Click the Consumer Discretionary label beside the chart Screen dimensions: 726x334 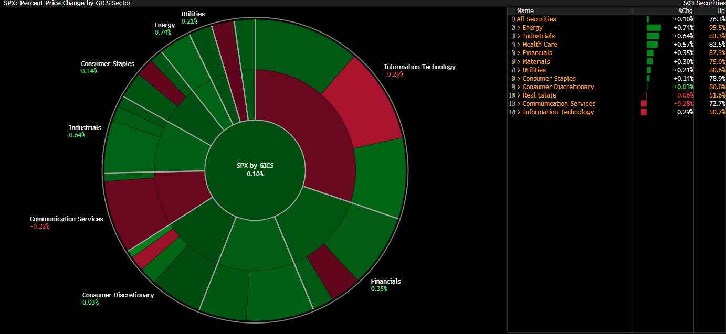pyautogui.click(x=118, y=295)
